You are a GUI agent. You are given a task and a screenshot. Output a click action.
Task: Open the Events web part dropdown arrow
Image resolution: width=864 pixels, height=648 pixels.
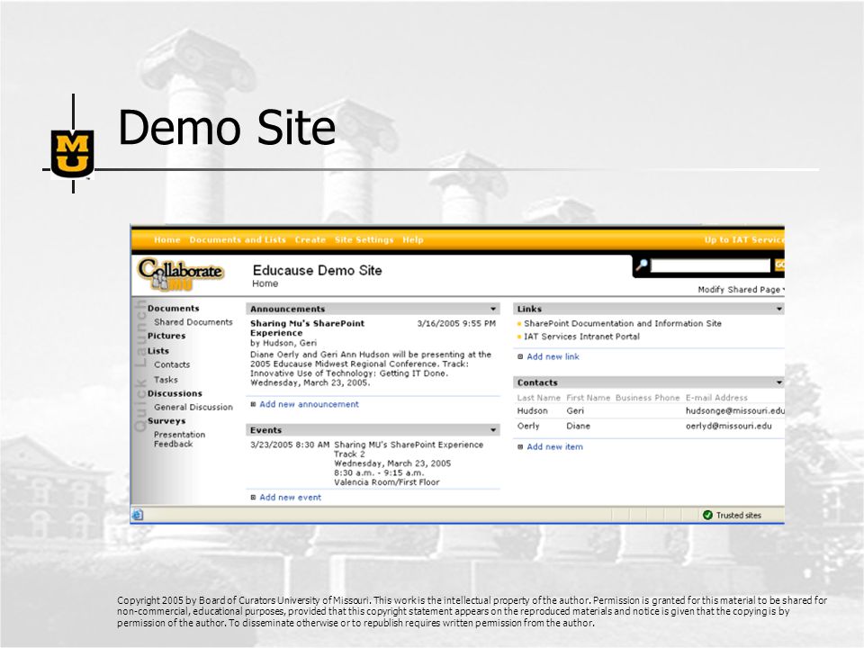point(493,430)
